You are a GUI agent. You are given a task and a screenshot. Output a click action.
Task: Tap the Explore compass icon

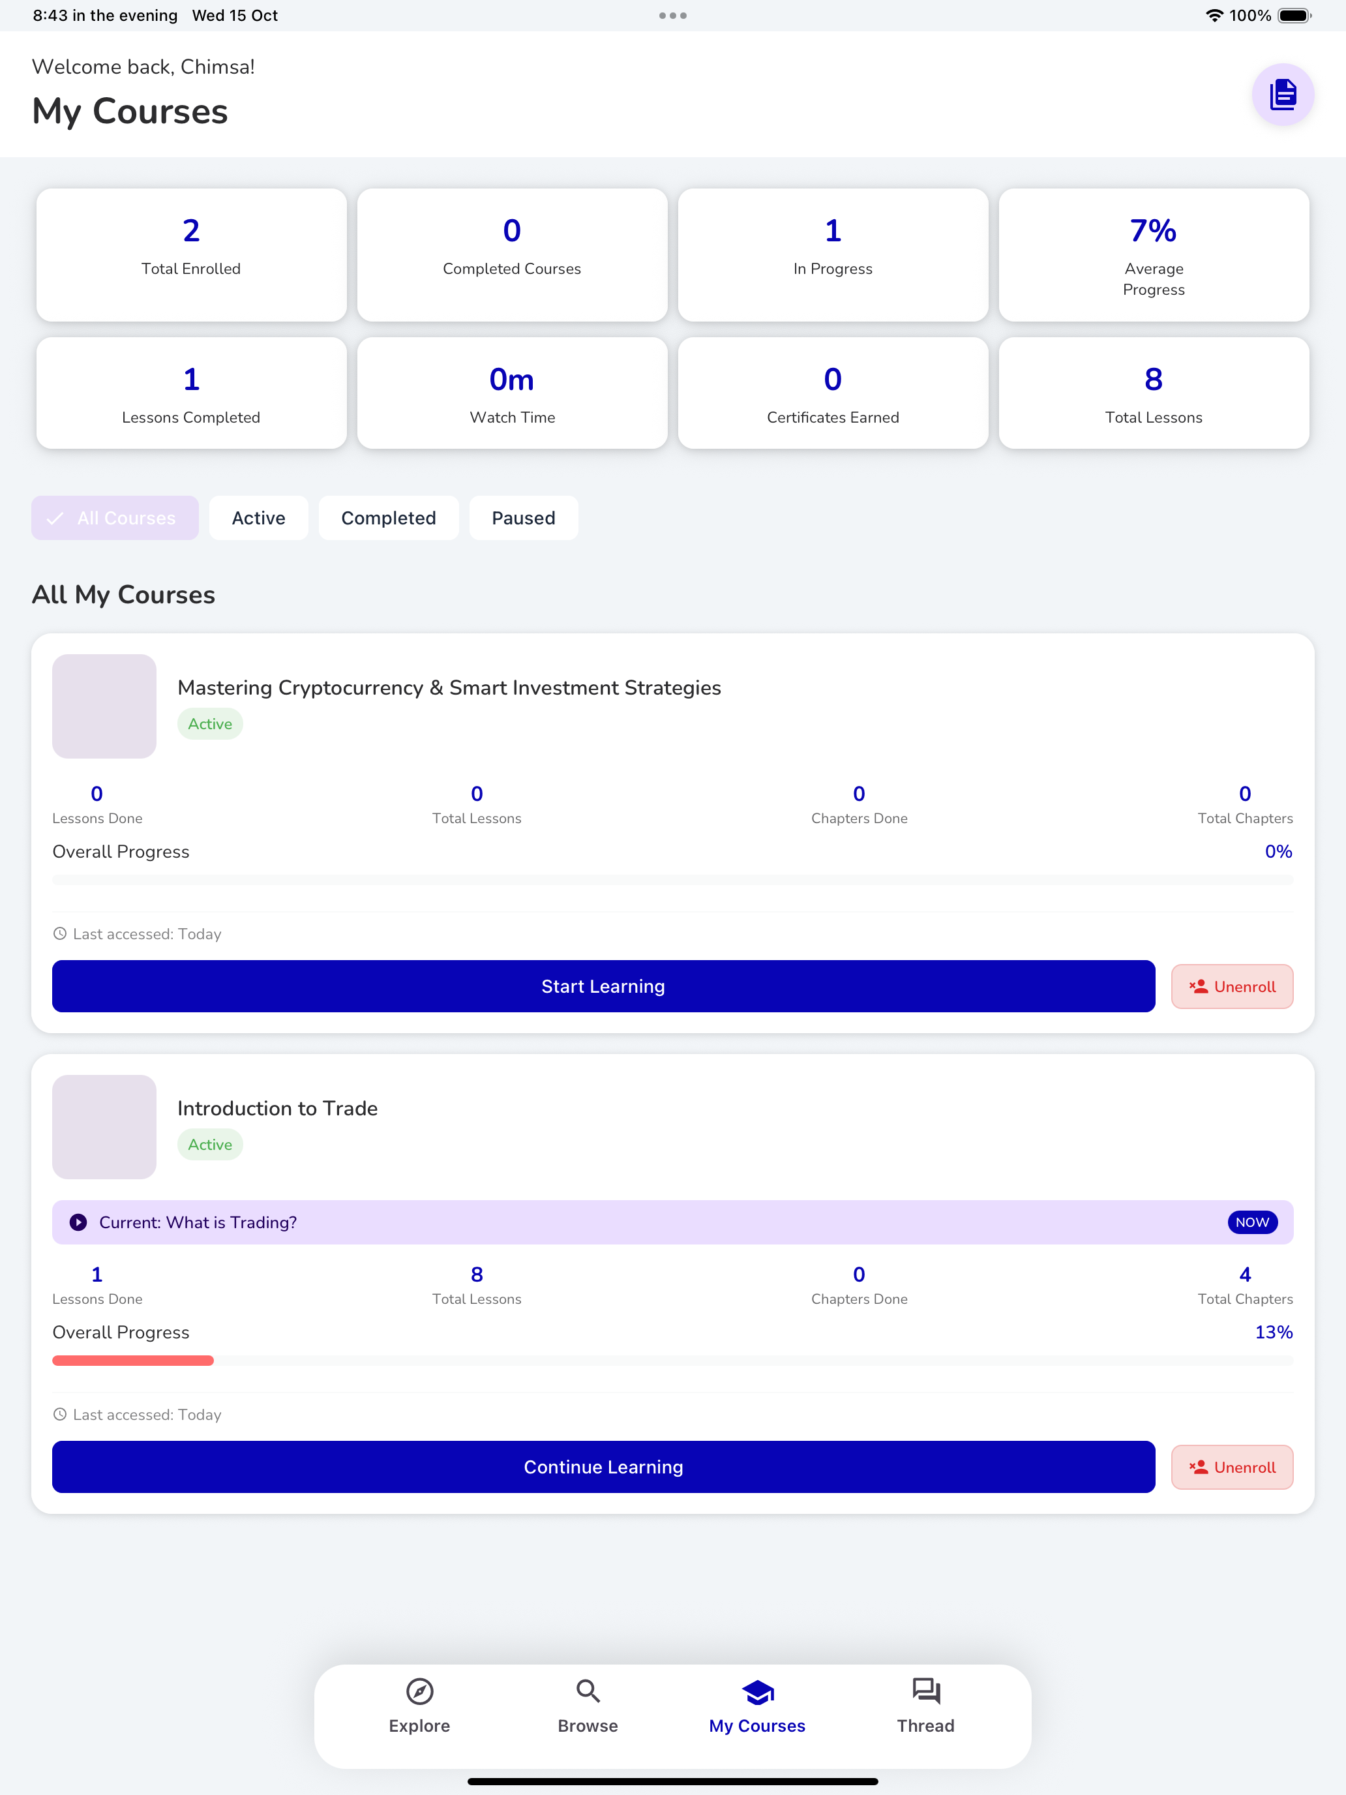(x=419, y=1691)
